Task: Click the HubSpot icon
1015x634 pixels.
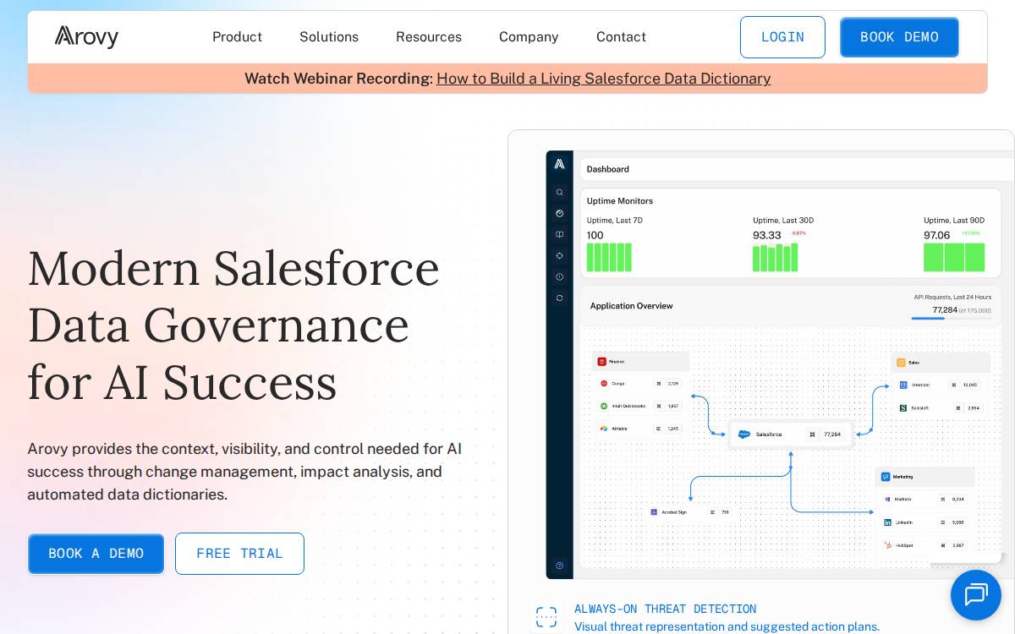Action: [887, 545]
